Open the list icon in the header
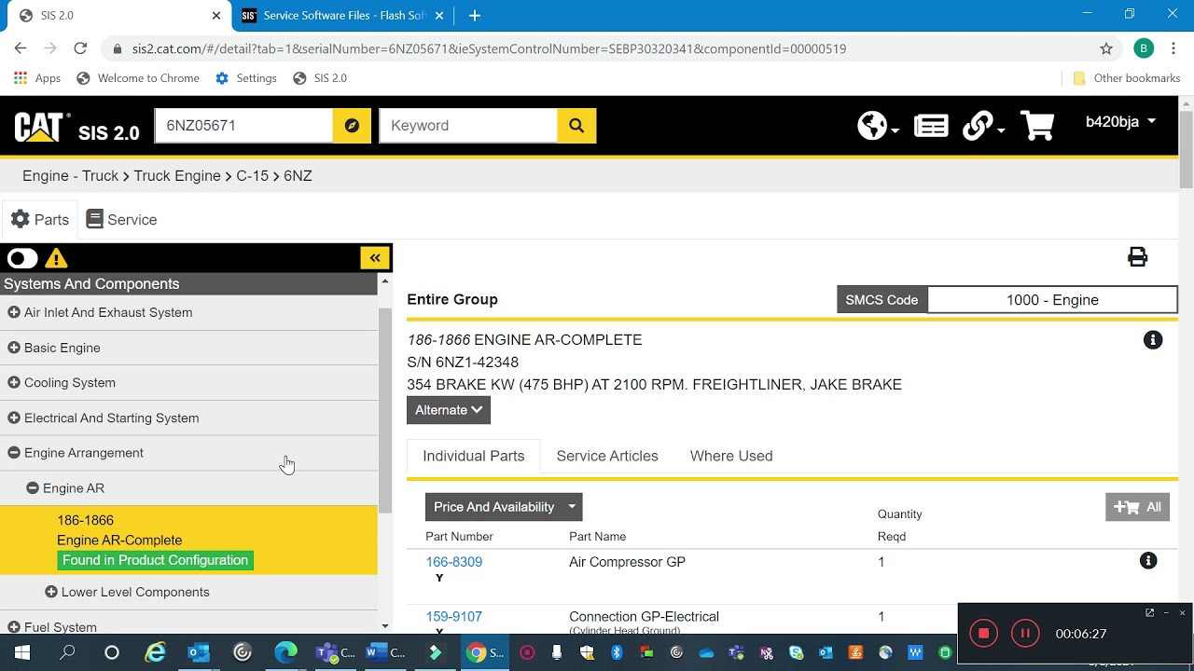 (931, 126)
